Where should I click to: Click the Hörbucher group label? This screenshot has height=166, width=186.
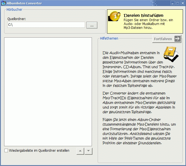[x=15, y=10]
